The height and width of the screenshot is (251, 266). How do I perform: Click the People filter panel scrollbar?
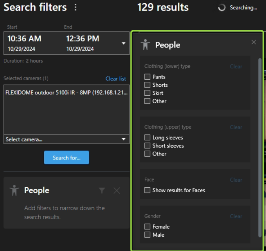pyautogui.click(x=260, y=144)
